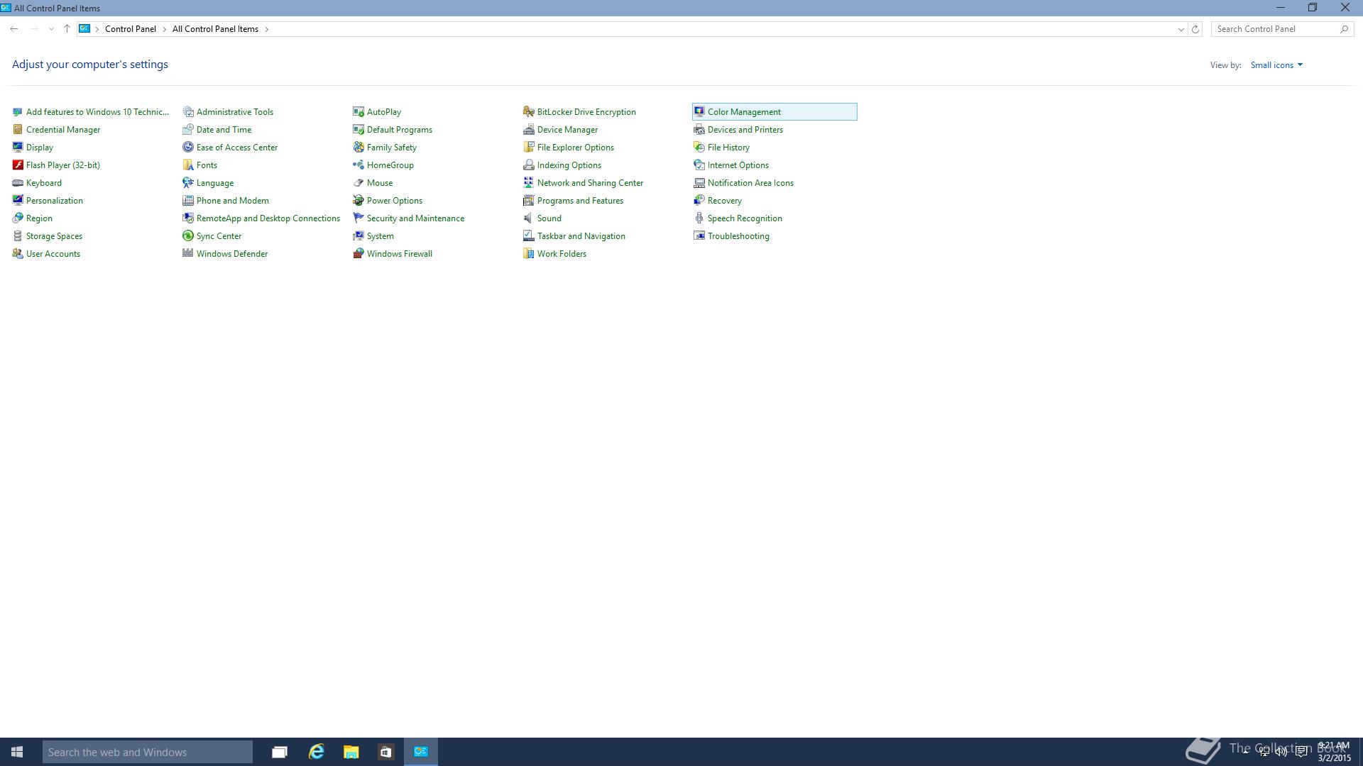
Task: Click the Windows Defender icon
Action: click(188, 254)
